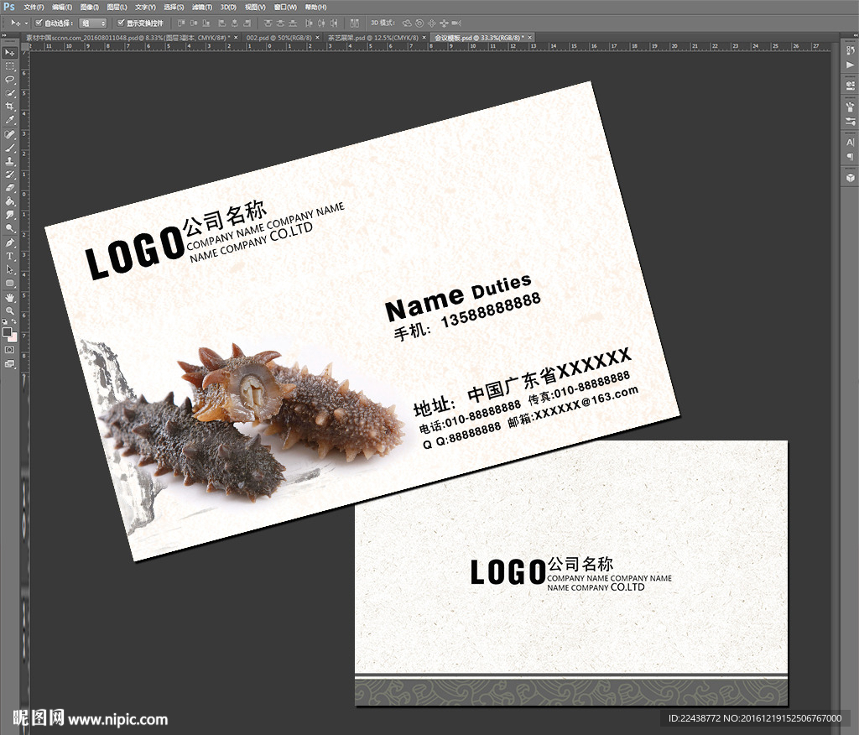Close the 002.psd document tab
The width and height of the screenshot is (859, 735).
(317, 38)
